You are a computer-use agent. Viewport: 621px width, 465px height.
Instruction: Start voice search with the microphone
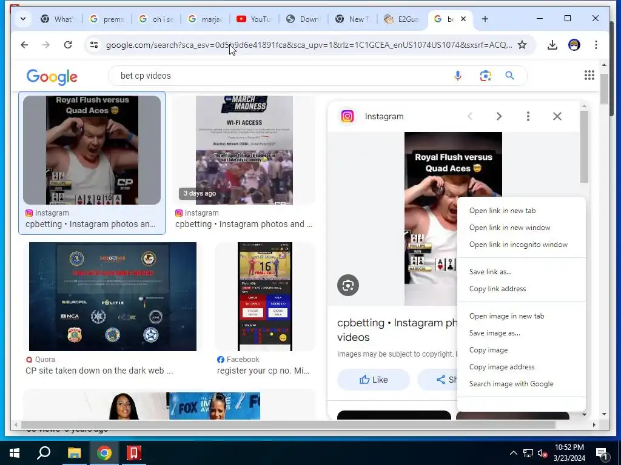pos(458,76)
